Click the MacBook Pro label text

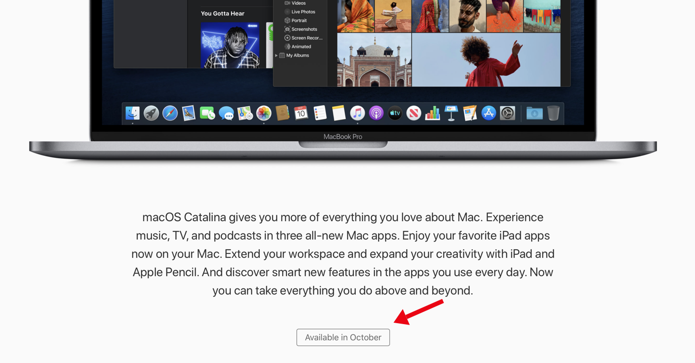pos(343,137)
